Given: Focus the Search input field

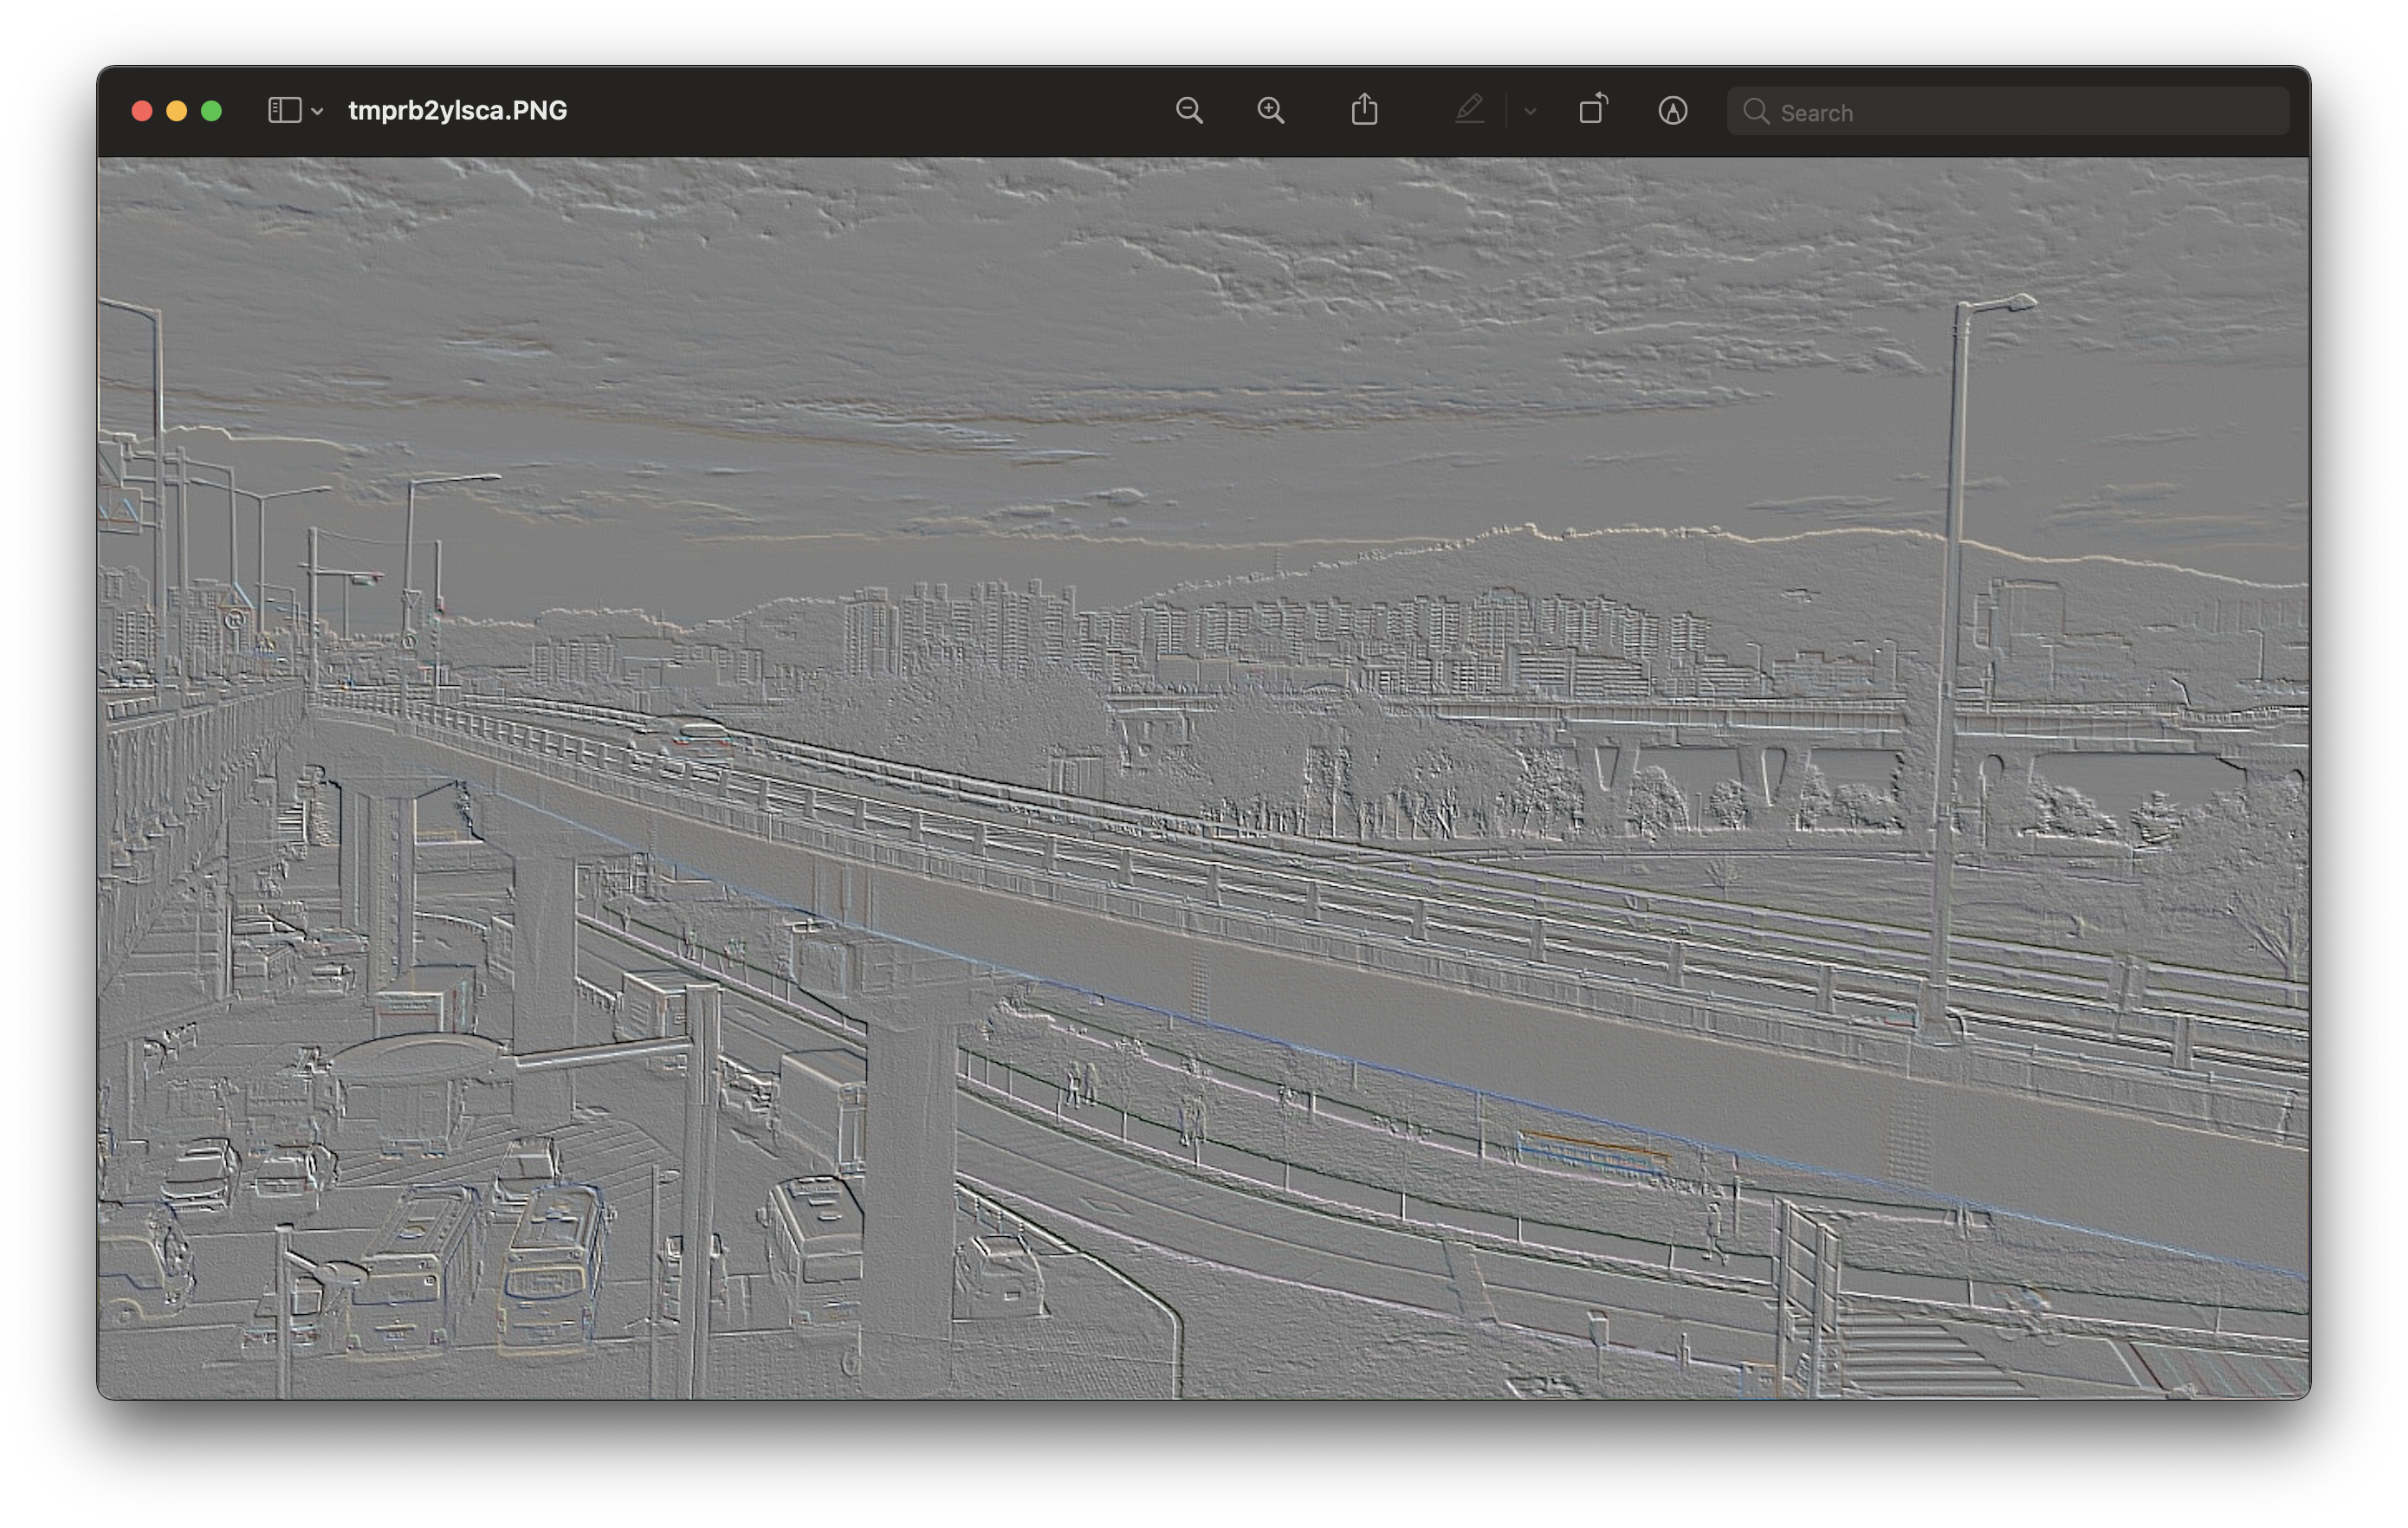Looking at the screenshot, I should (2007, 111).
